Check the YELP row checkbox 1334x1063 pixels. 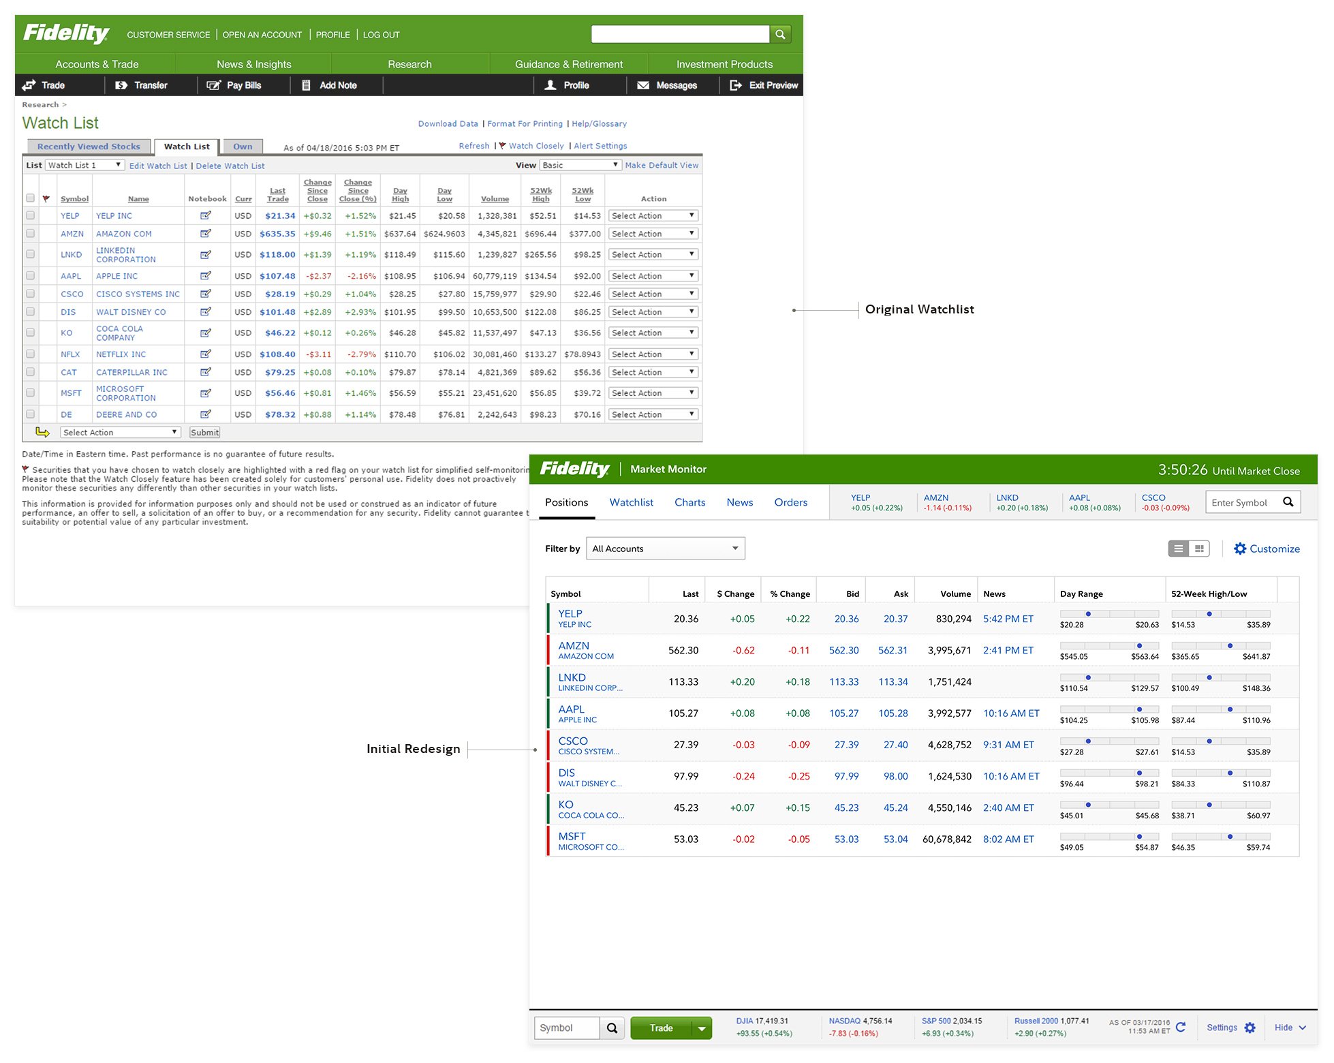(x=30, y=215)
